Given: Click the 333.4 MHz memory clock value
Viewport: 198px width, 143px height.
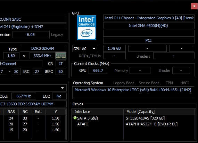Looking at the screenshot, I should (x=42, y=56).
